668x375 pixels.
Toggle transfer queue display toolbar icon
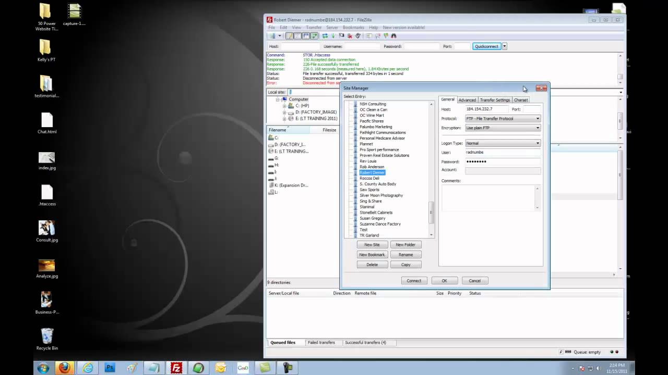[x=314, y=36]
